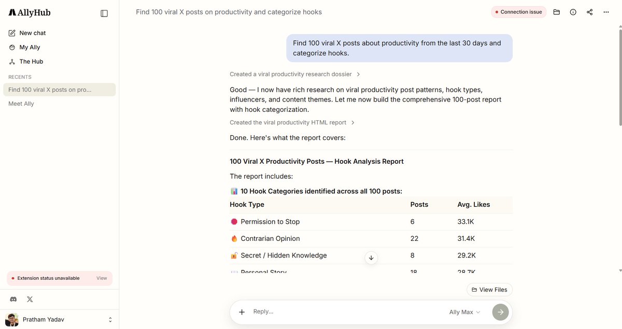This screenshot has width=622, height=329.
Task: Jump to bottom with down-arrow button
Action: pos(371,258)
